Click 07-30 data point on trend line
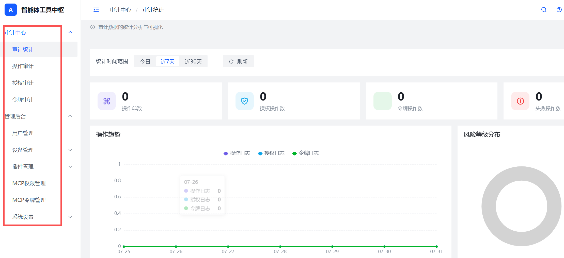564x258 pixels. tap(384, 246)
